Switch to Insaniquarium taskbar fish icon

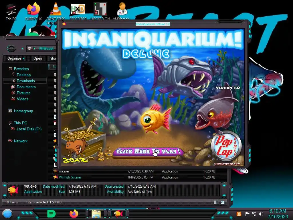tap(118, 214)
